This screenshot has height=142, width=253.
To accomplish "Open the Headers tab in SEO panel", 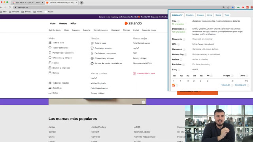I will [190, 15].
